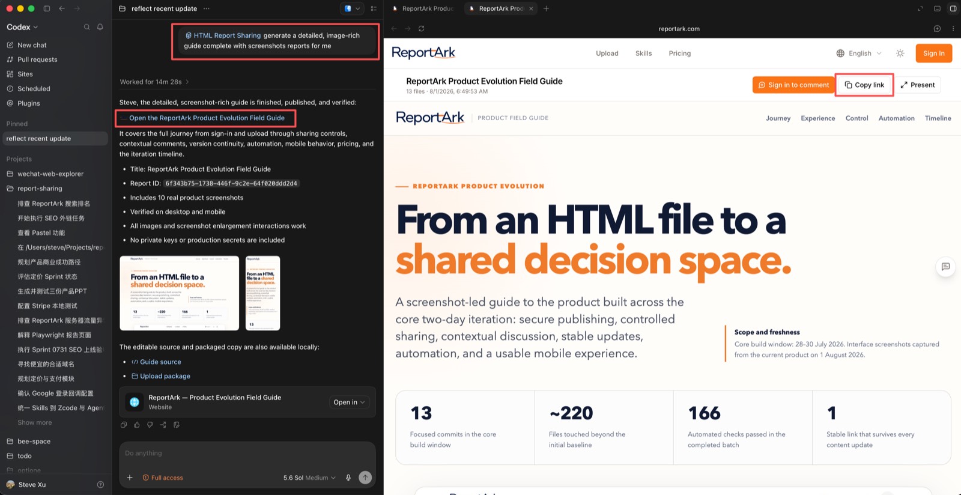This screenshot has height=495, width=961.
Task: Open the Skills page on ReportArk
Action: (643, 53)
